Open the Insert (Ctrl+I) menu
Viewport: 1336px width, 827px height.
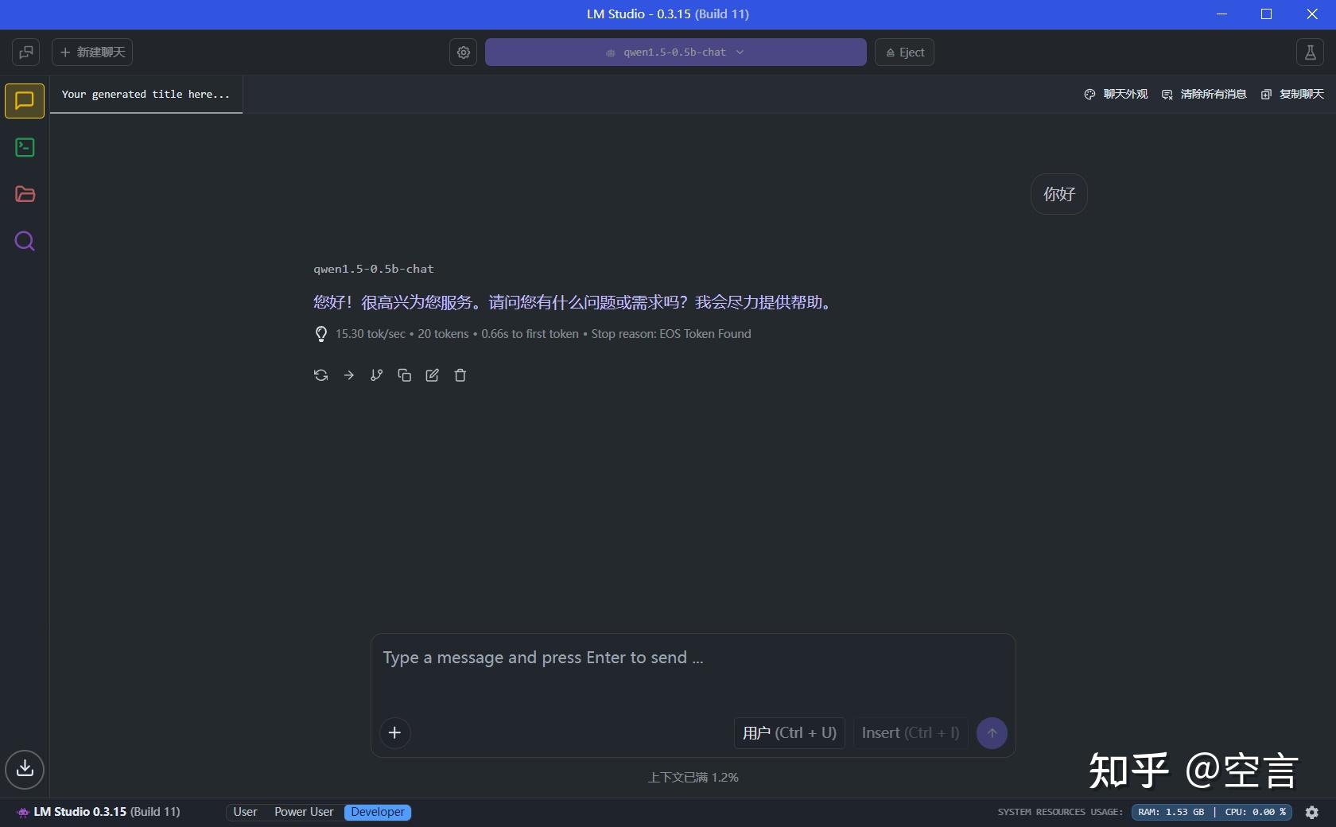tap(909, 732)
